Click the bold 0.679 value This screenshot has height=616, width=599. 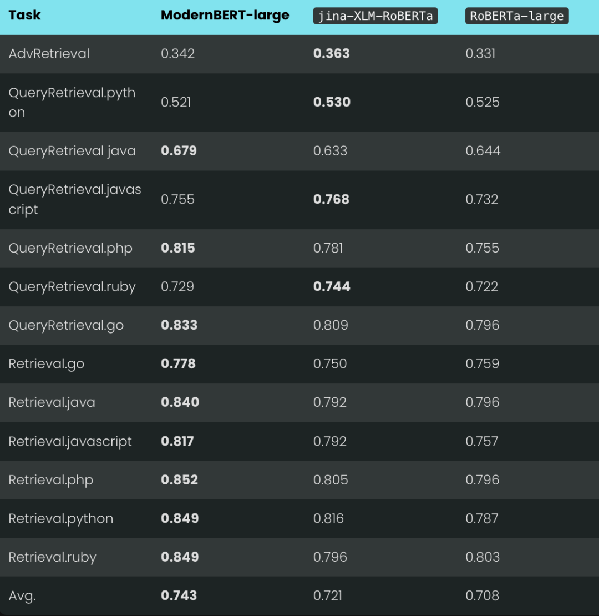point(179,151)
